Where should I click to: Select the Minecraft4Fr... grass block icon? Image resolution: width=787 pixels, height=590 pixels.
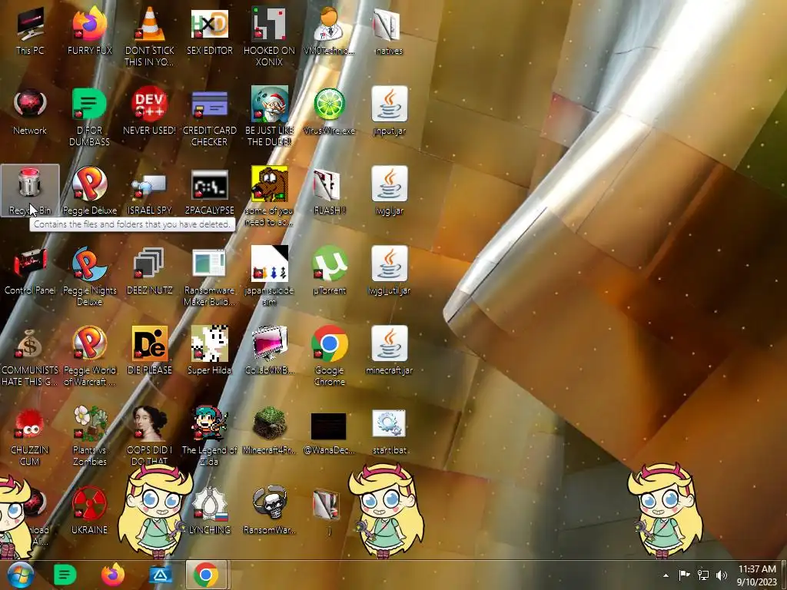(x=270, y=430)
